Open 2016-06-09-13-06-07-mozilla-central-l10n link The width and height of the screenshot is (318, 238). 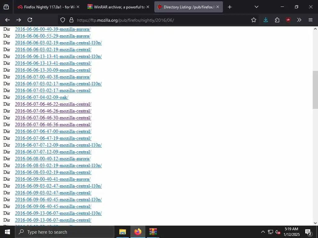click(x=58, y=213)
